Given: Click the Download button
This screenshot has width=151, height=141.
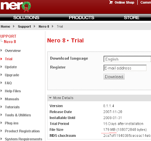Looking at the screenshot, I should click(114, 77).
